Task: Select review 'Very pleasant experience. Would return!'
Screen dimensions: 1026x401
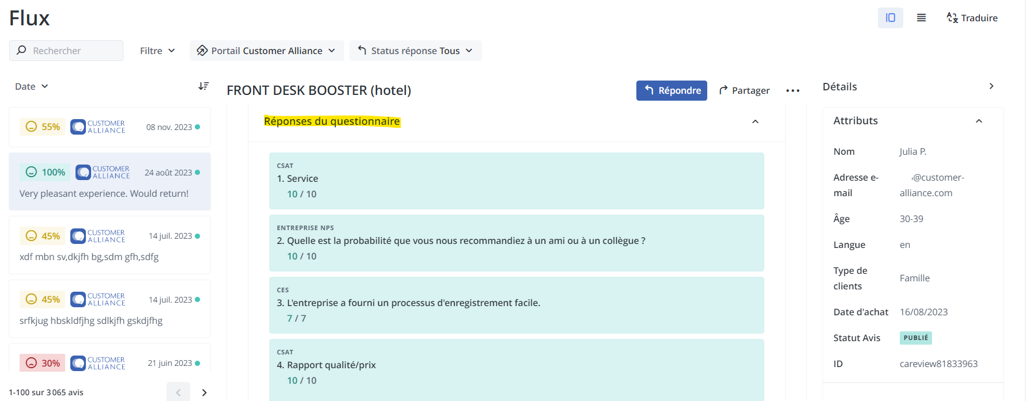Action: [x=110, y=181]
